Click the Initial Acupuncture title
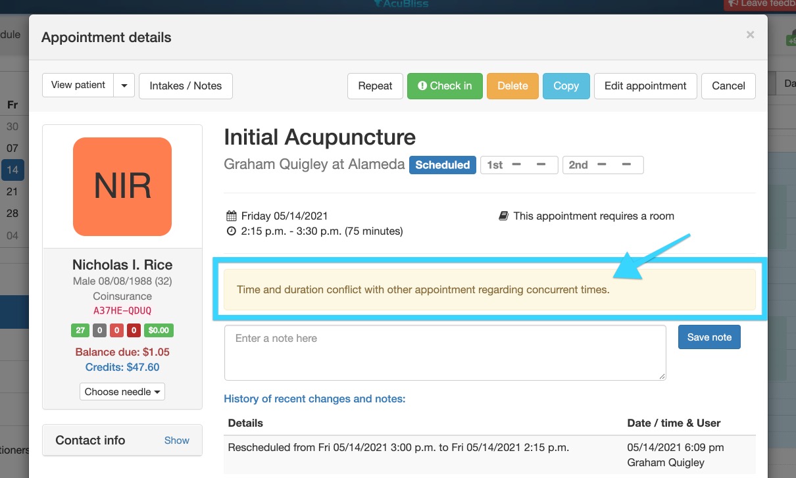This screenshot has height=478, width=796. 320,137
